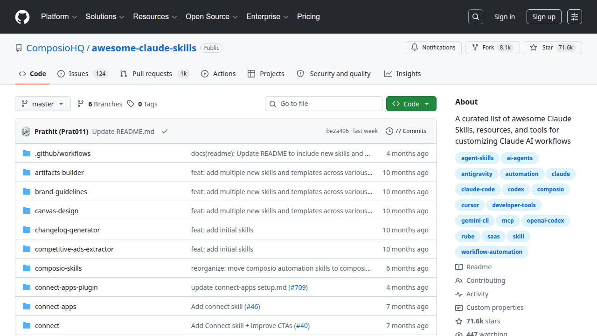Open pull request #709 link
The height and width of the screenshot is (336, 597).
298,287
